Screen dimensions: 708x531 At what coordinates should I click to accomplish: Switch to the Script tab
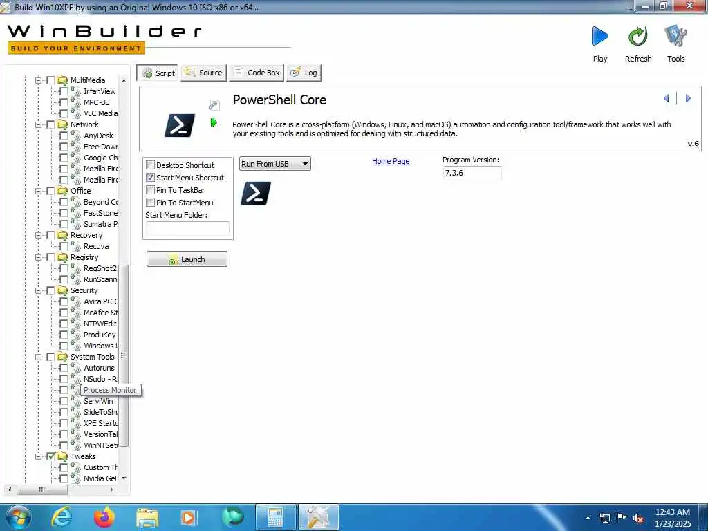pyautogui.click(x=158, y=73)
